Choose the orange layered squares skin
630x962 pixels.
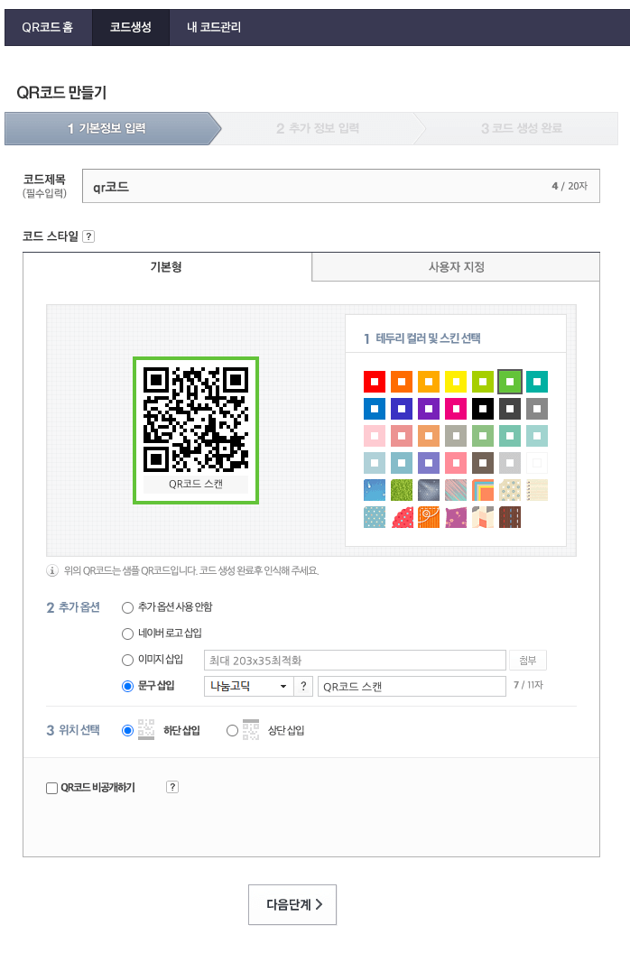(x=483, y=490)
